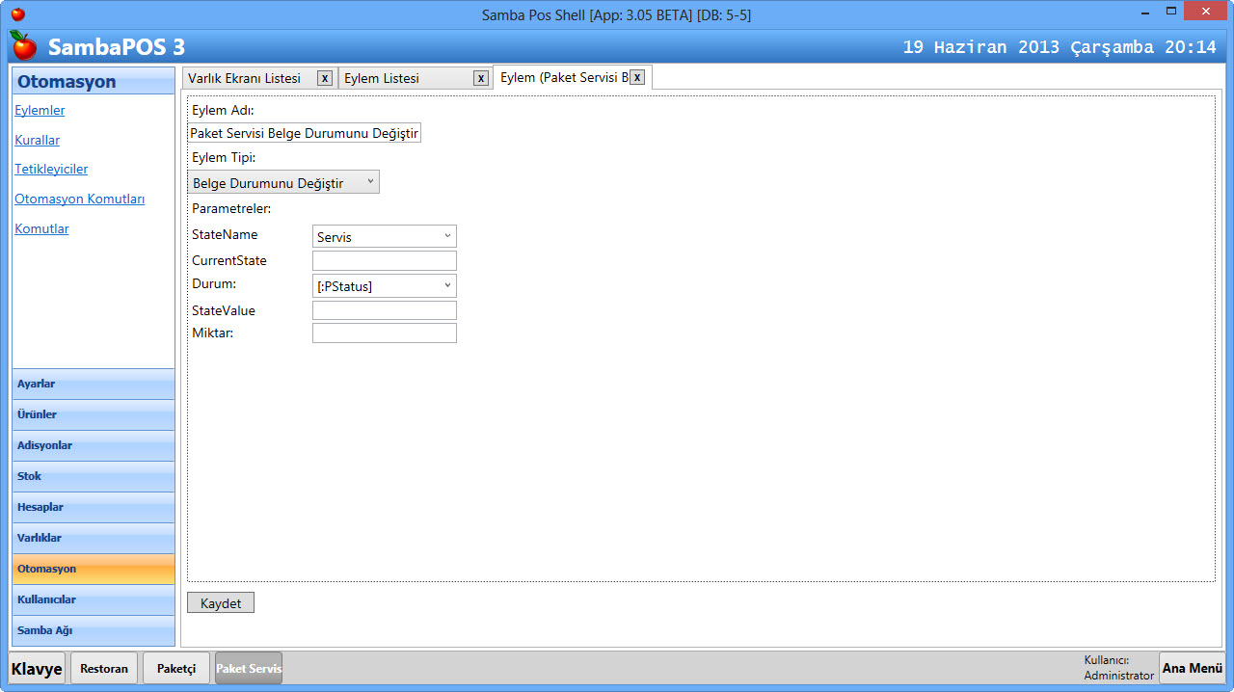Screen dimensions: 1234x692
Task: Click the SambaPOS apple logo icon
Action: point(24,45)
